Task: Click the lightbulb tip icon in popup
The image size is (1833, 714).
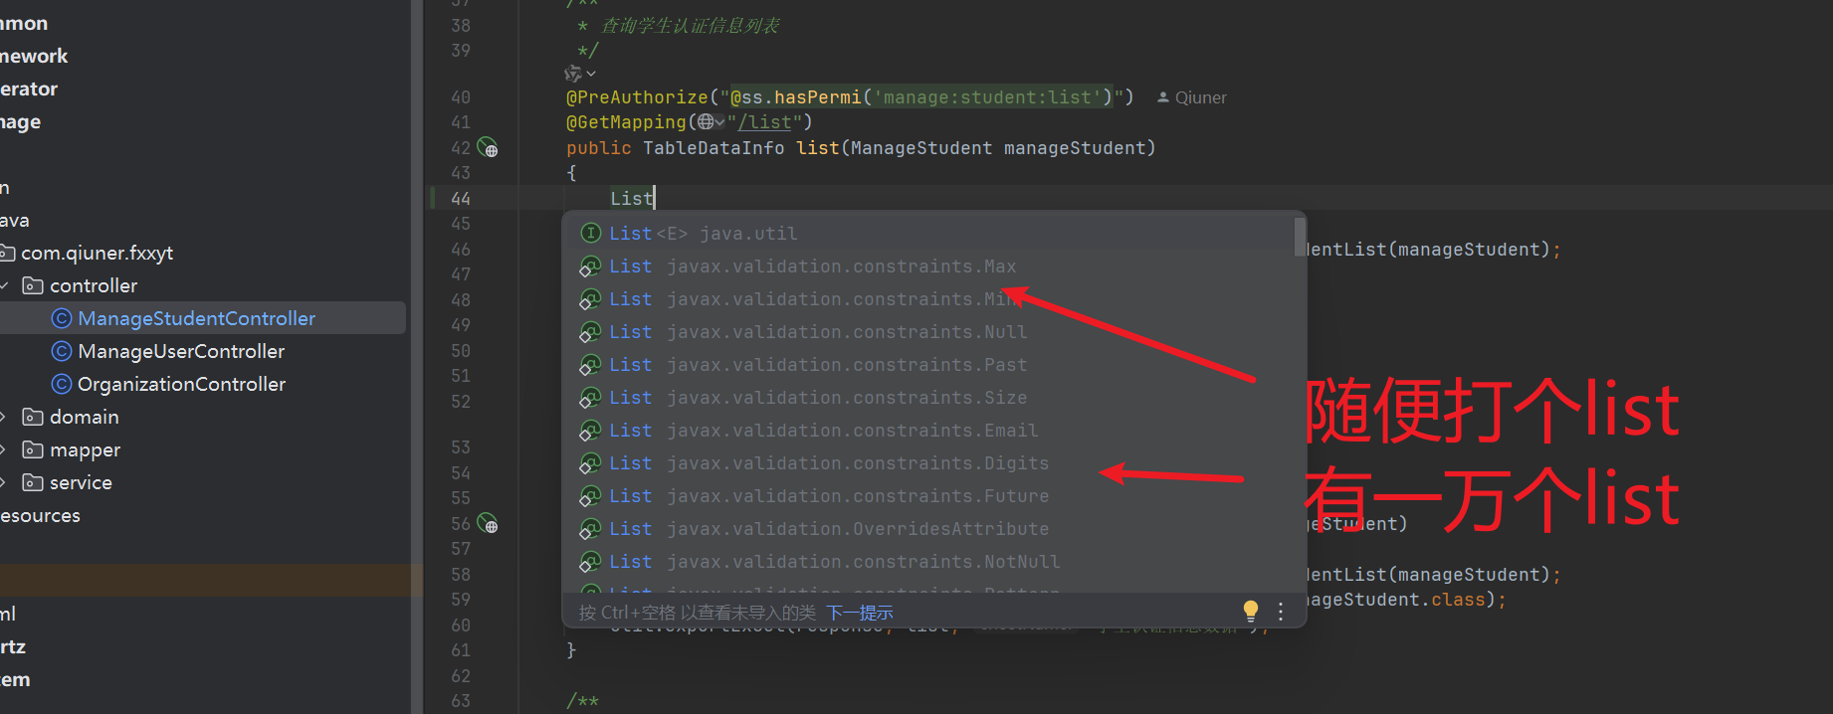Action: [1251, 611]
